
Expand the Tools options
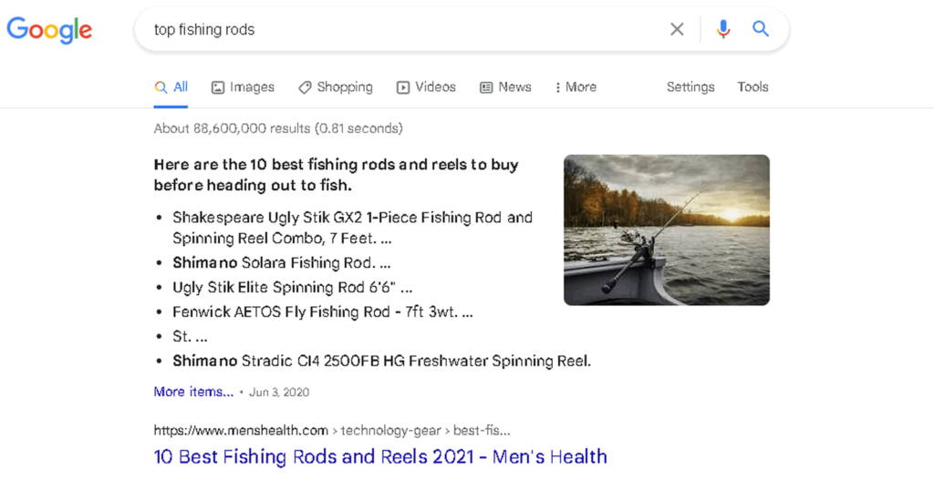tap(752, 87)
